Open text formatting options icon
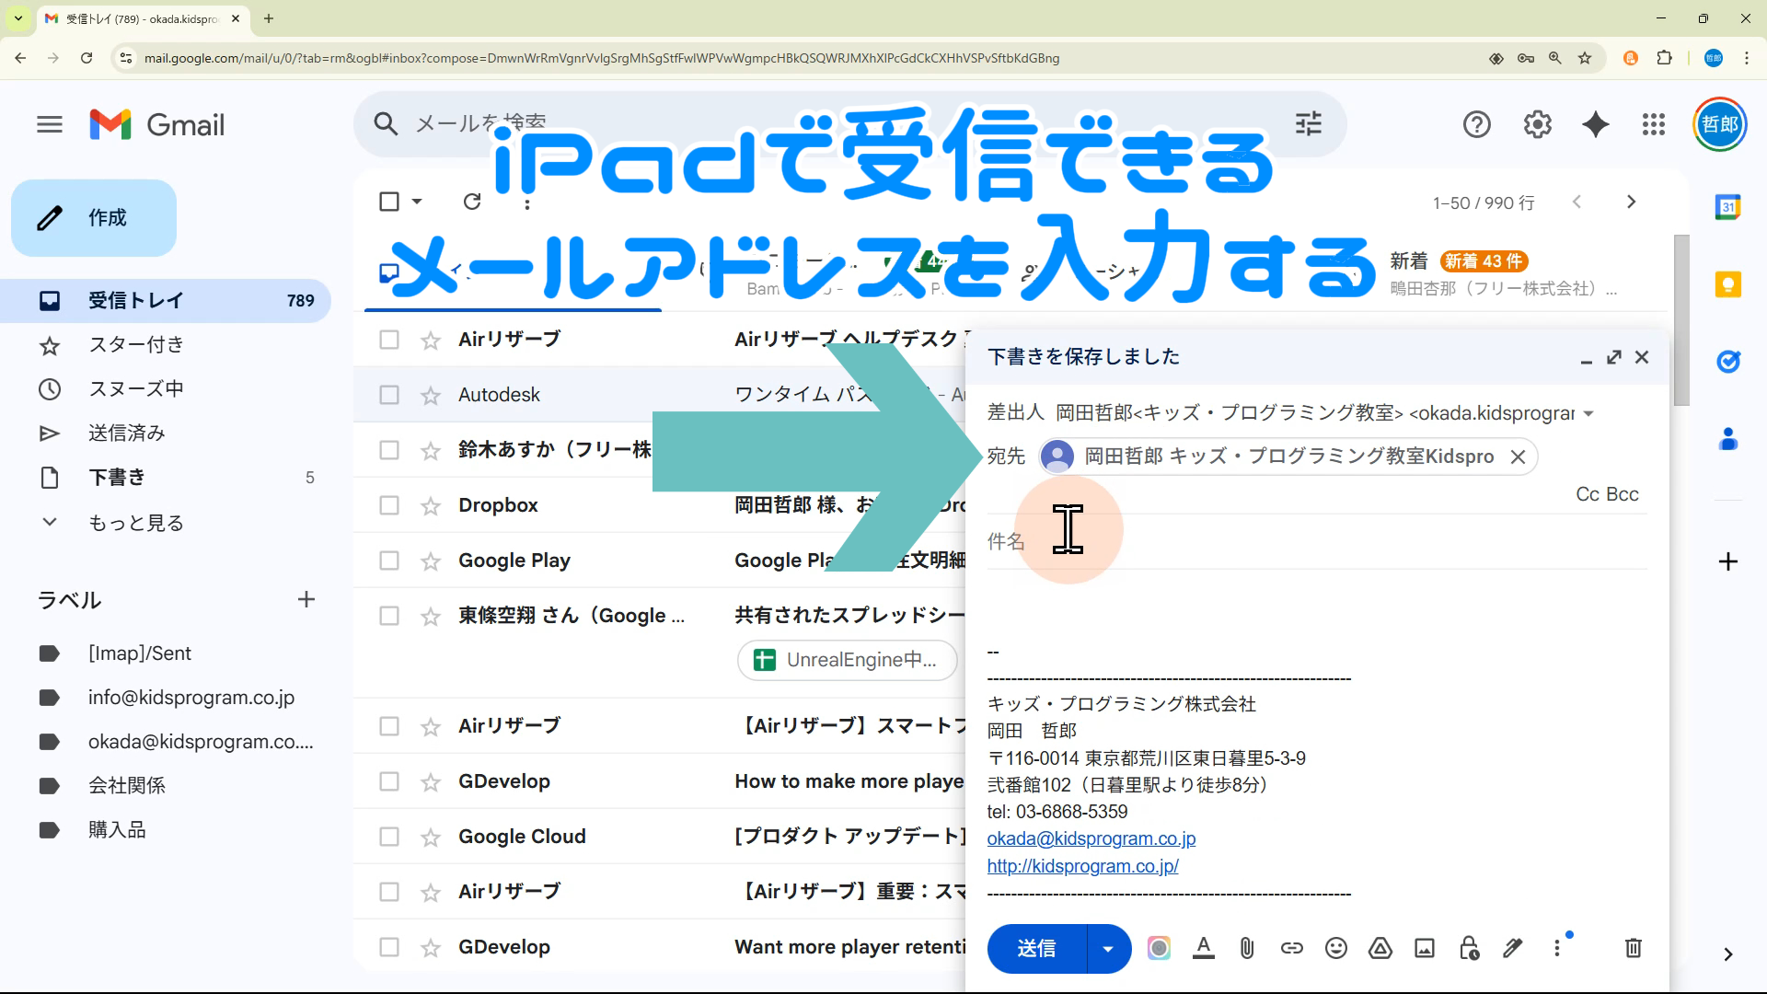Viewport: 1767px width, 994px height. (x=1203, y=948)
